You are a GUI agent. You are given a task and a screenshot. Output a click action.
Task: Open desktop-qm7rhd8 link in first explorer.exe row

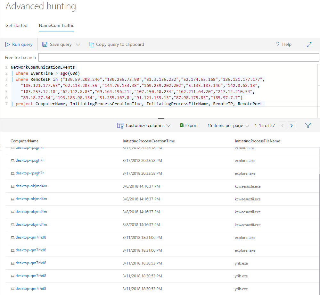(x=31, y=237)
